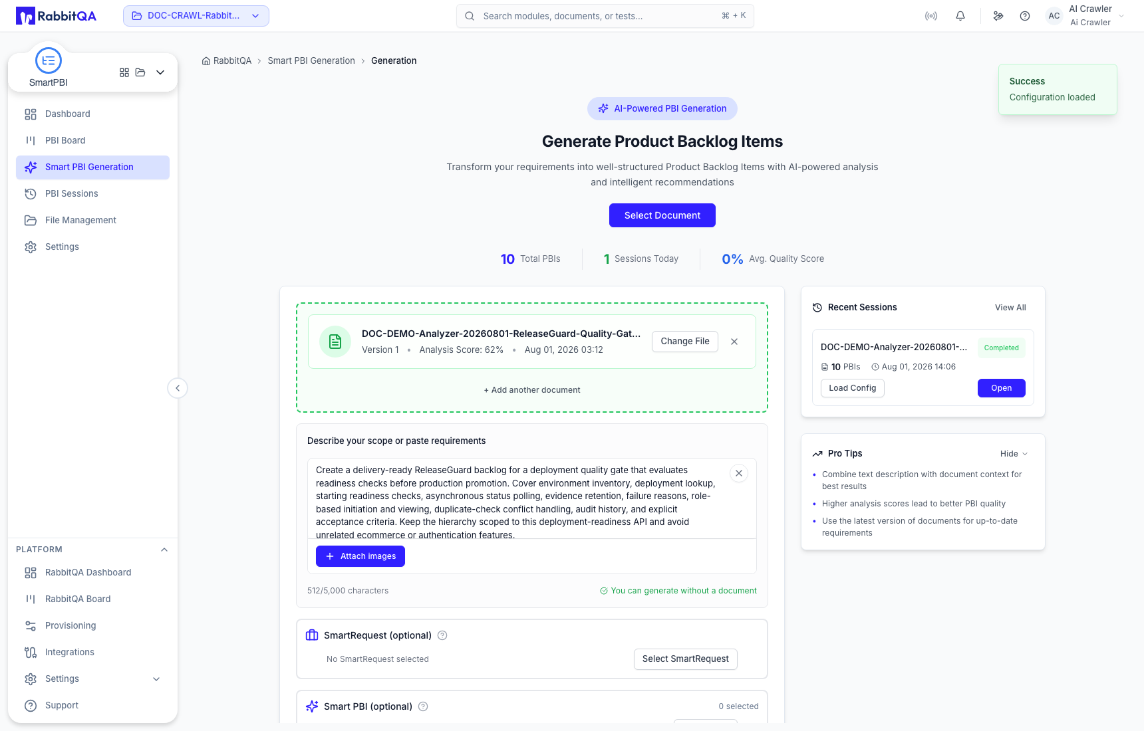Expand the SmartPBI module chevron
Viewport: 1144px width, 731px height.
point(160,72)
